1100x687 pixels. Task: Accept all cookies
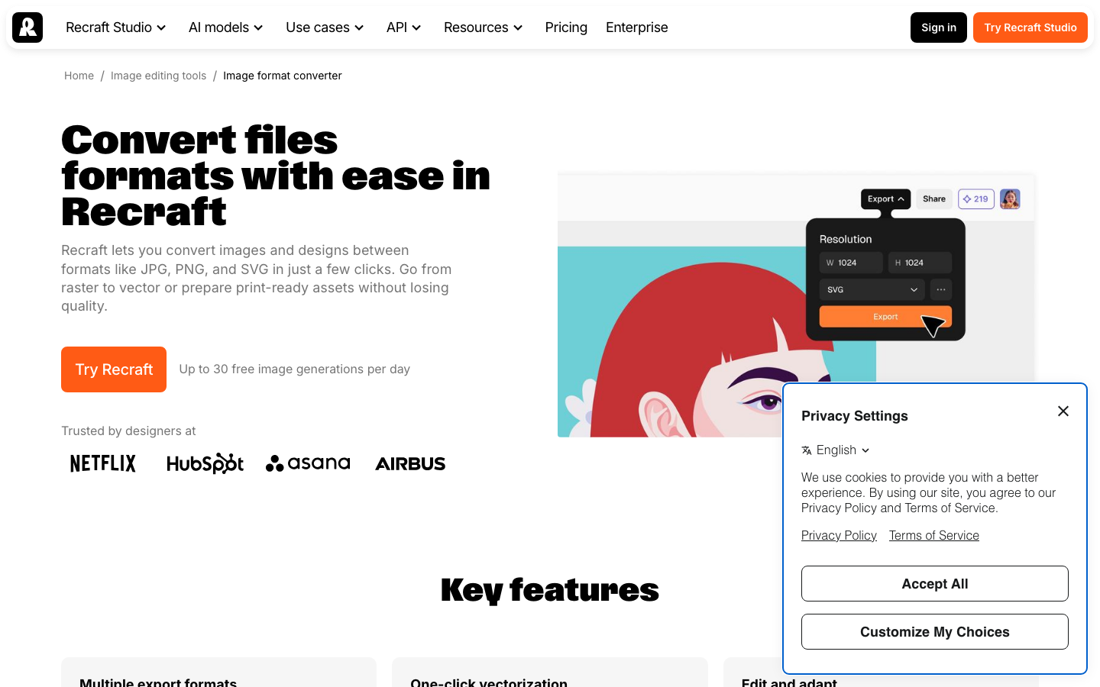click(x=935, y=584)
